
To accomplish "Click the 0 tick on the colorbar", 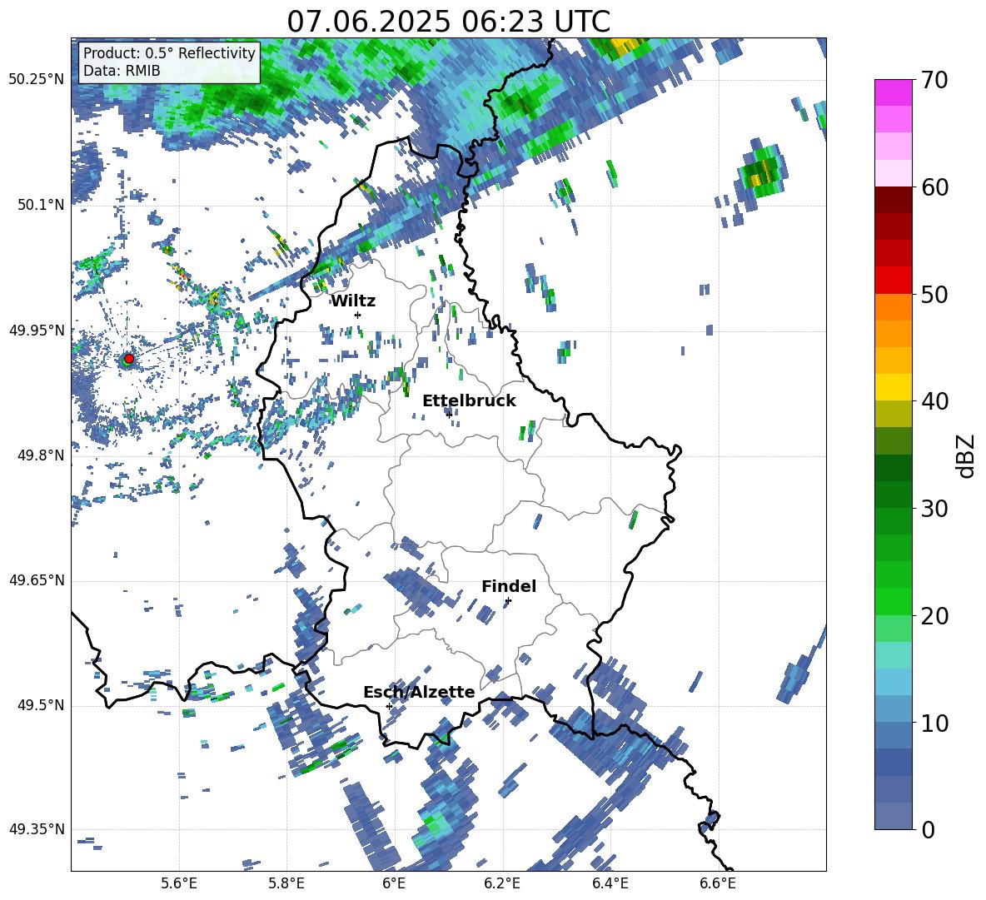I will (928, 829).
